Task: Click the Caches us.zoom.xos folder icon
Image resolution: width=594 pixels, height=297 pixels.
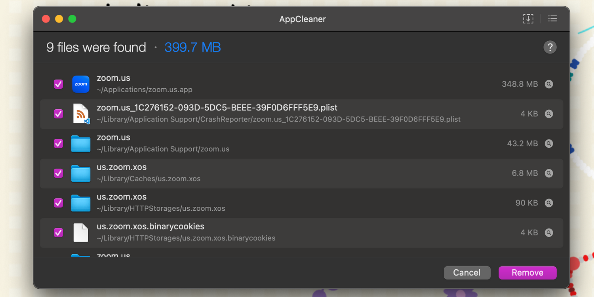Action: pos(81,173)
